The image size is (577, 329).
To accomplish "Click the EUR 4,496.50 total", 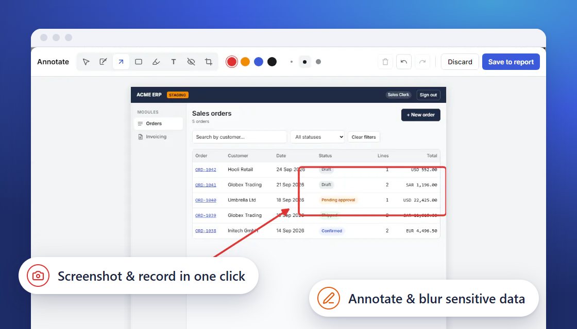I will 422,231.
